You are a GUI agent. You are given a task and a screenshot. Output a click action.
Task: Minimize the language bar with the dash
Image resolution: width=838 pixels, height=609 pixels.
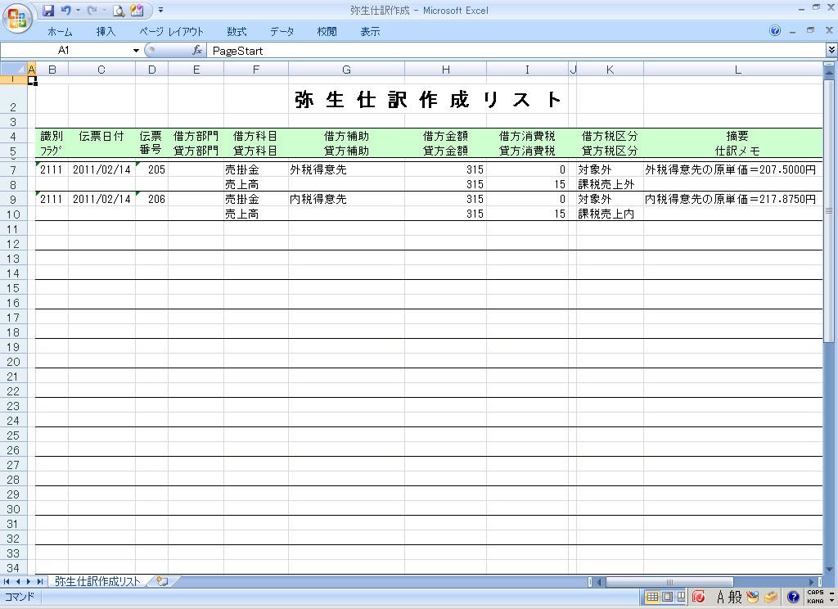coord(831,593)
